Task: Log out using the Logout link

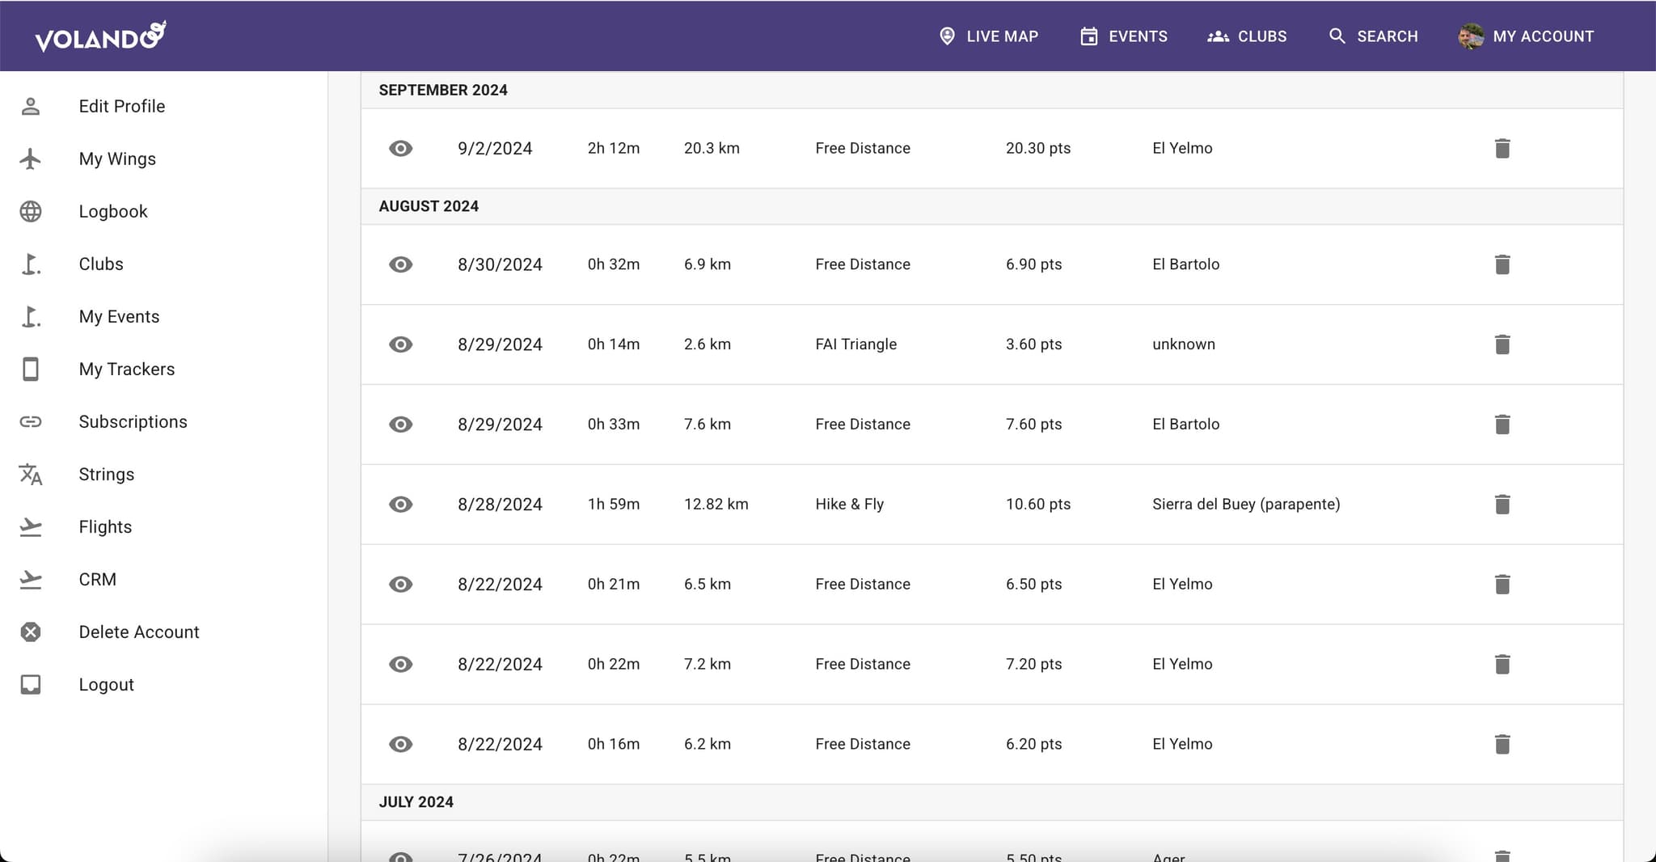Action: 106,684
